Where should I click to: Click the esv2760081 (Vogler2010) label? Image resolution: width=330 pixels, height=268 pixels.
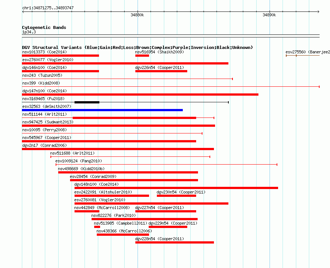click(100, 200)
